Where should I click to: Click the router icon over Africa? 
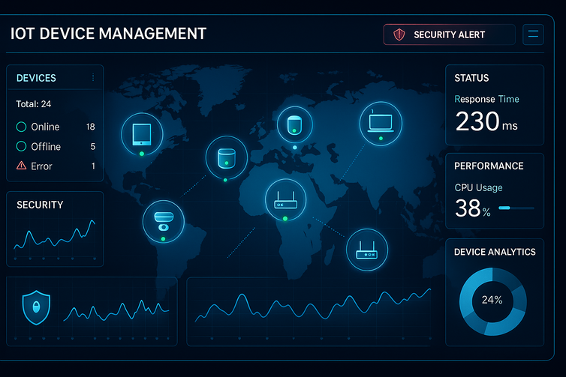[286, 199]
